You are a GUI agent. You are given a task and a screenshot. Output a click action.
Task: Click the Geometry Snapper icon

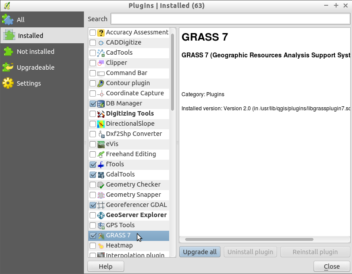[x=101, y=195]
